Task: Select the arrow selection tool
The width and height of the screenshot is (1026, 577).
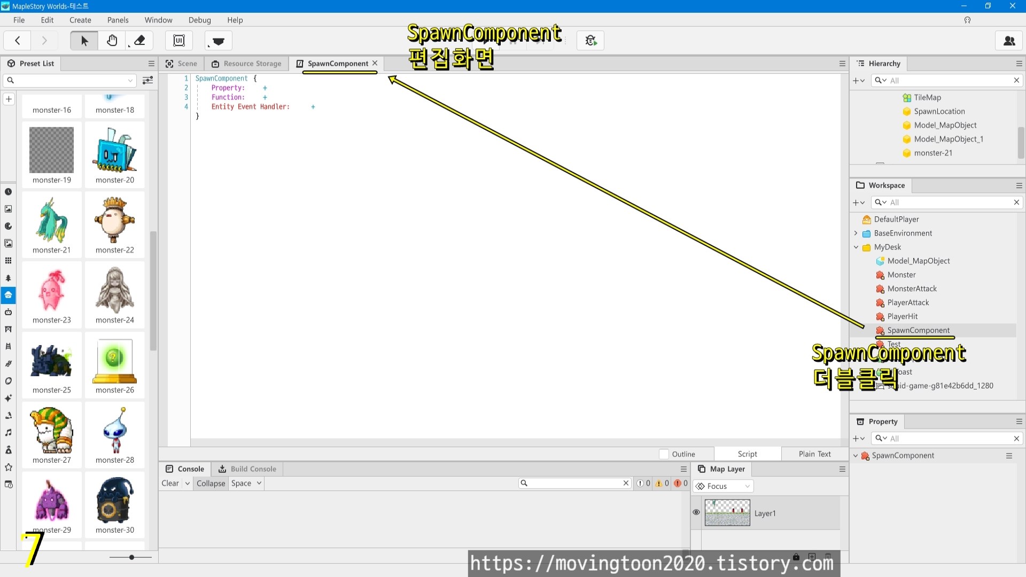Action: (84, 41)
